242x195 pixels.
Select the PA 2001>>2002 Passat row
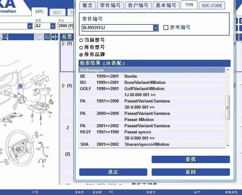[152, 126]
